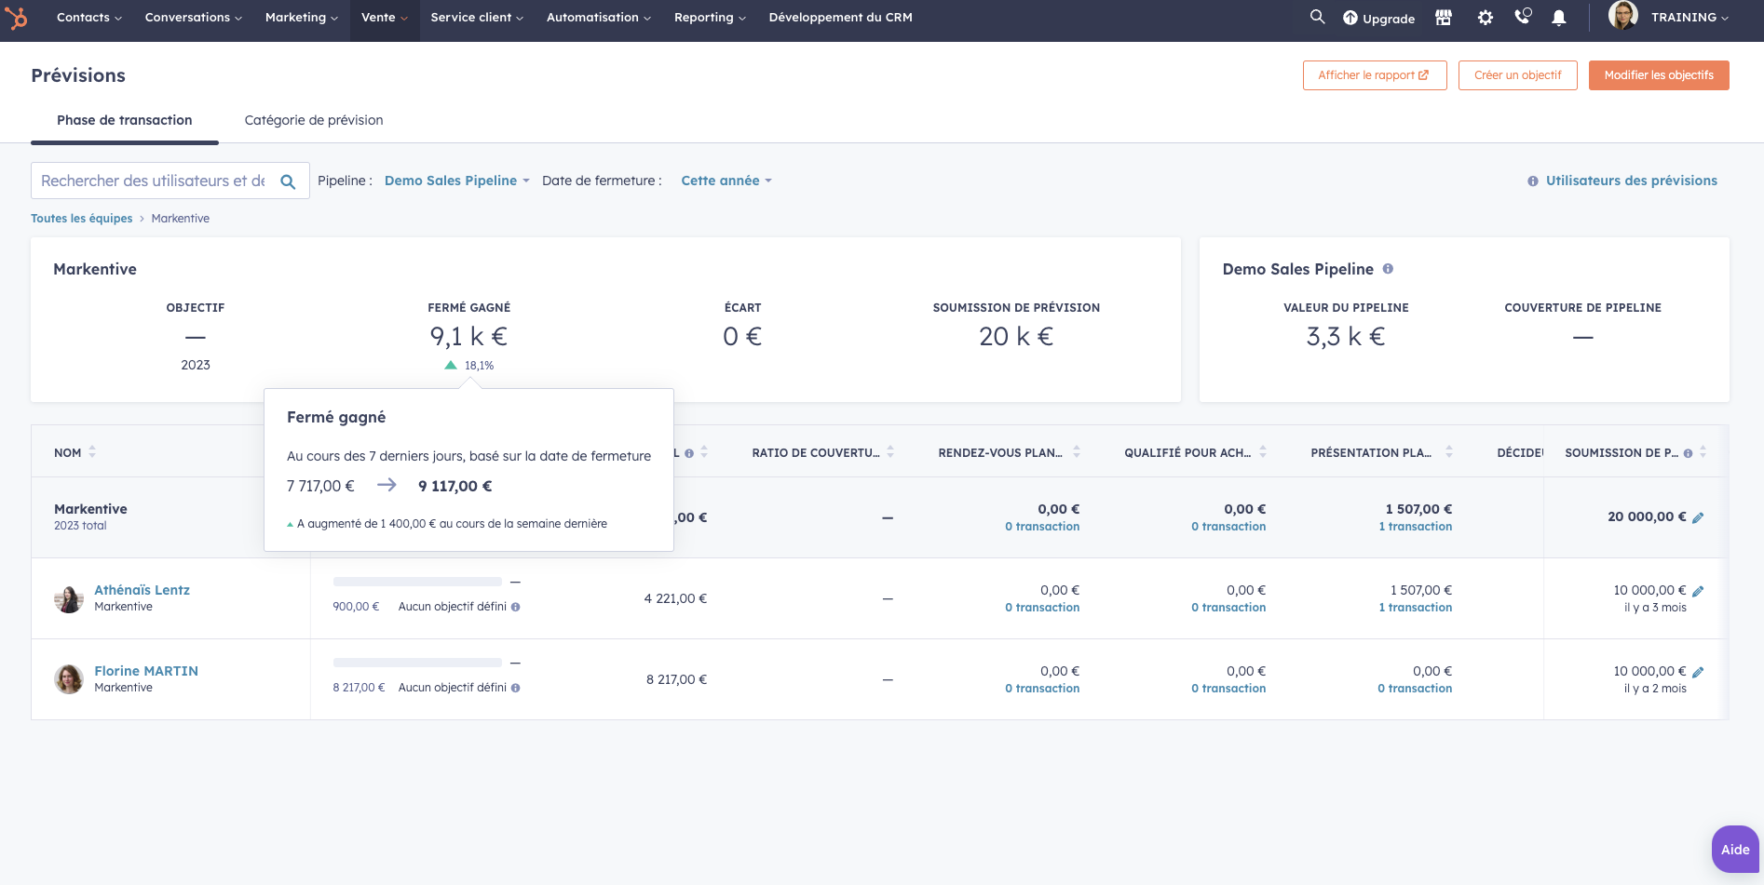The height and width of the screenshot is (885, 1764).
Task: Open the marketplace icon in top bar
Action: tap(1444, 18)
